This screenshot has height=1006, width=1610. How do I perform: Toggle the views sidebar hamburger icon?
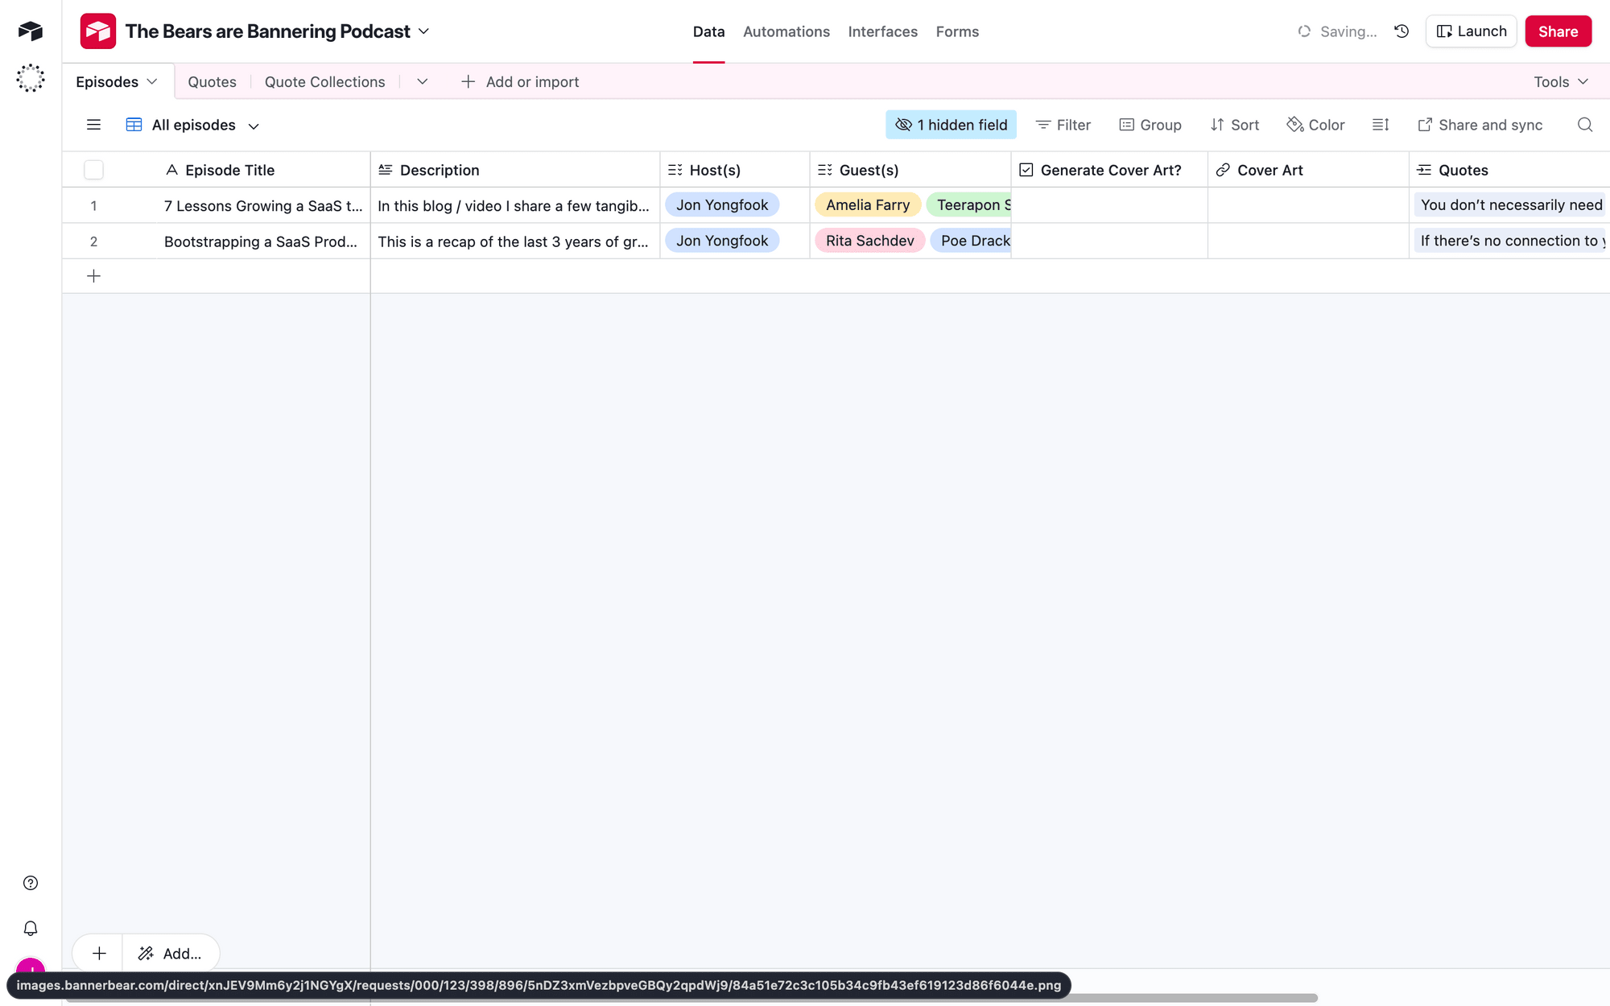point(93,125)
